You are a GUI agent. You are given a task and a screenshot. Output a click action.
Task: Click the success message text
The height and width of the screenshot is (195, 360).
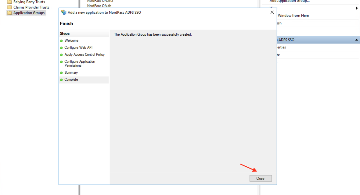(153, 34)
